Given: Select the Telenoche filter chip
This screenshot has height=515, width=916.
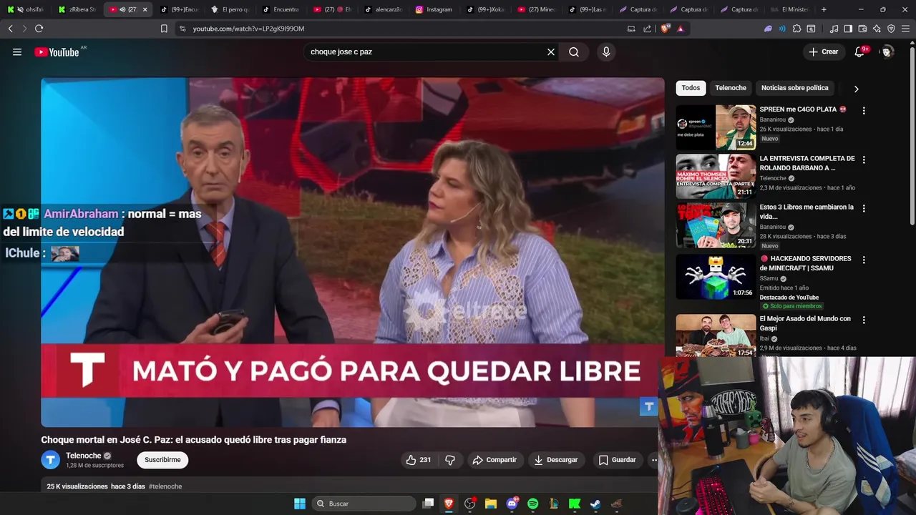Looking at the screenshot, I should click(731, 88).
